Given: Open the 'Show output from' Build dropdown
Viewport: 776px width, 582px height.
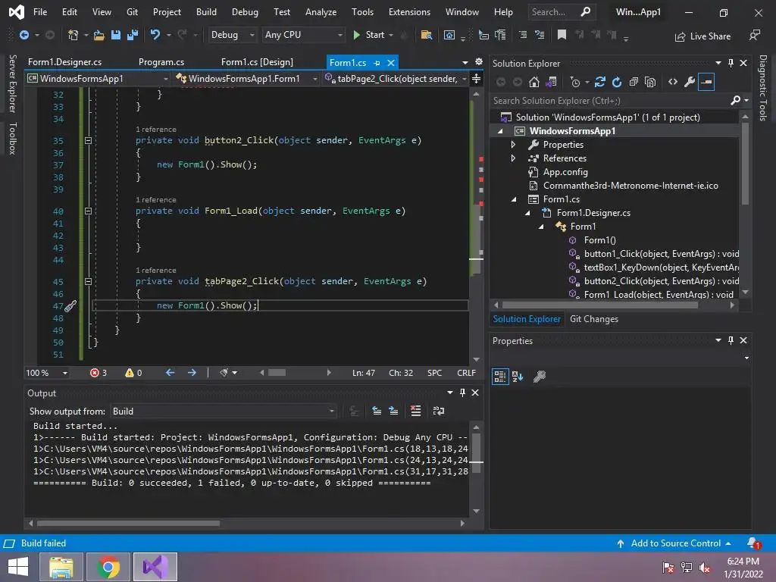Looking at the screenshot, I should (224, 411).
